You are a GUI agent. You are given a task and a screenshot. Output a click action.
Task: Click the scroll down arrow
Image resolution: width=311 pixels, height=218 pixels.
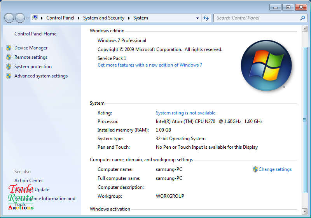[x=305, y=211]
